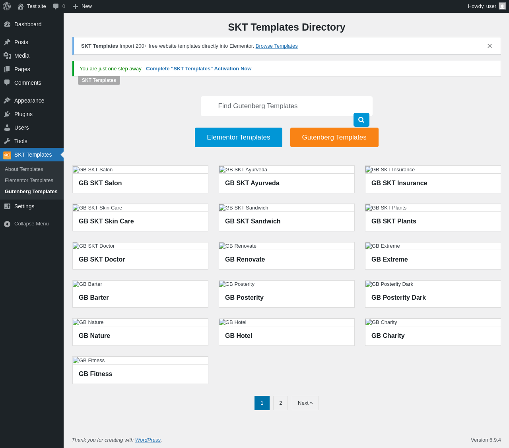Select the bold GB Posterity title

click(x=245, y=298)
